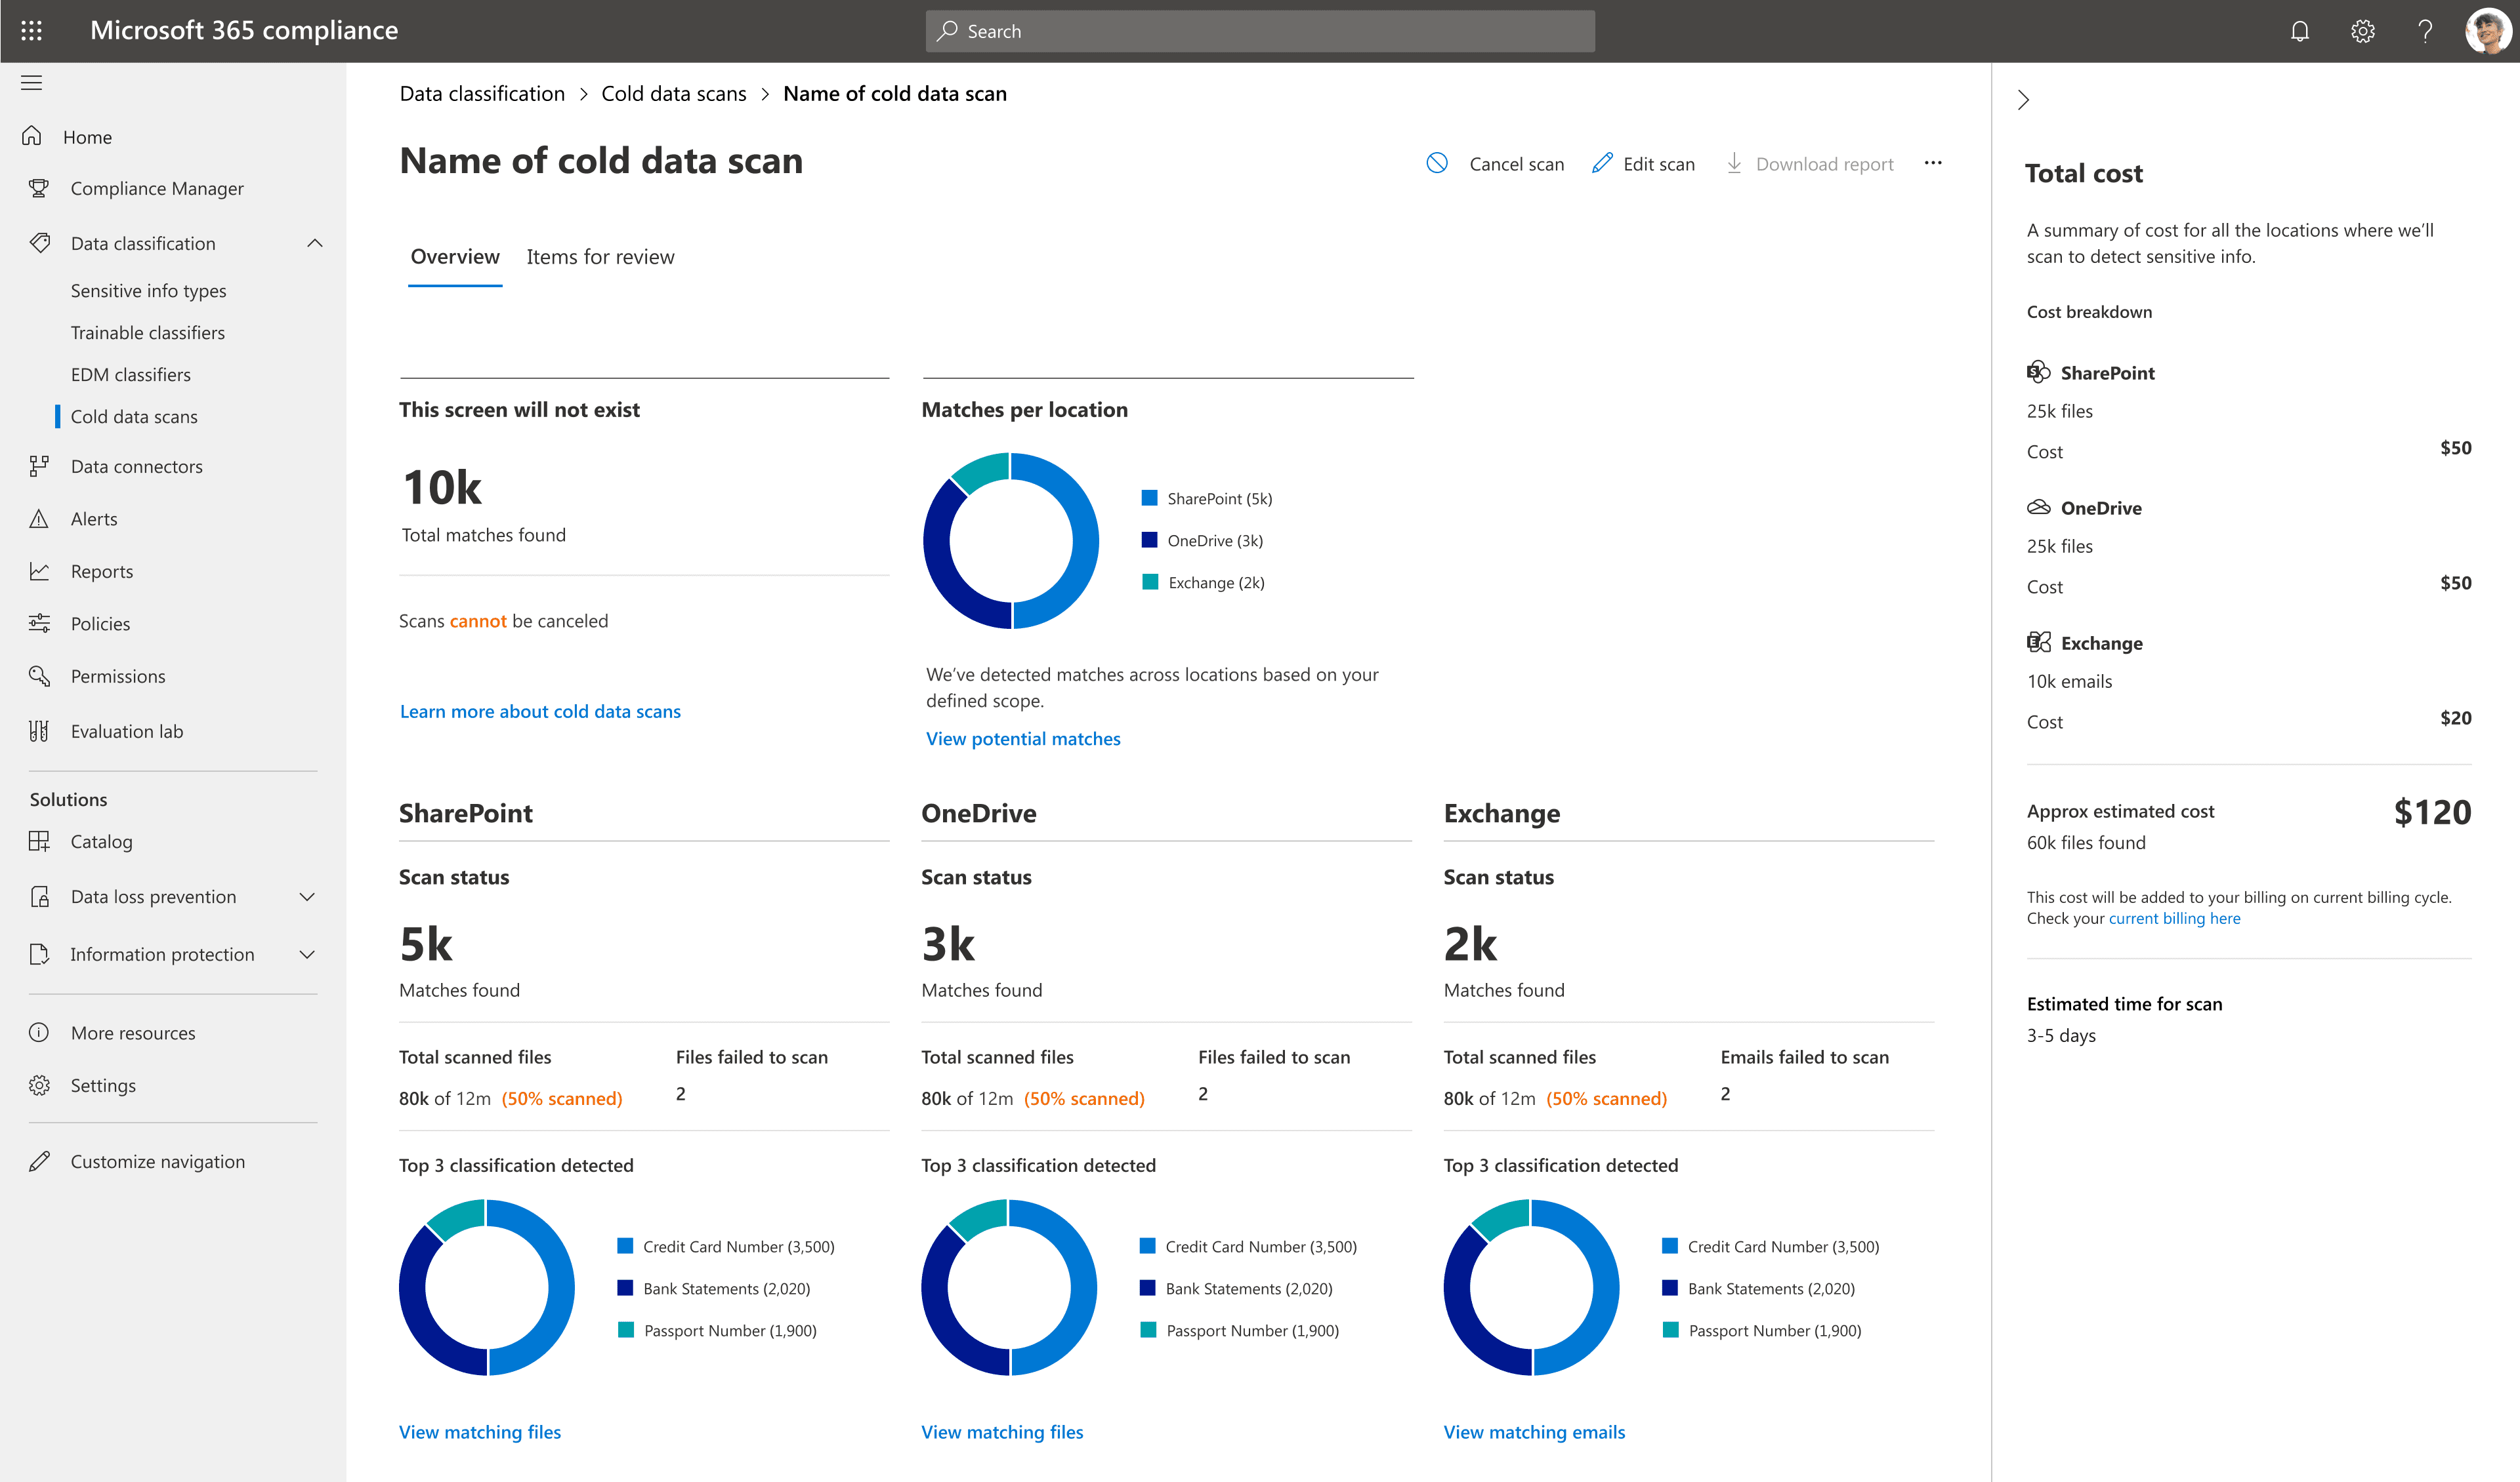Viewport: 2520px width, 1482px height.
Task: Click the Alerts triangle icon
Action: click(39, 519)
